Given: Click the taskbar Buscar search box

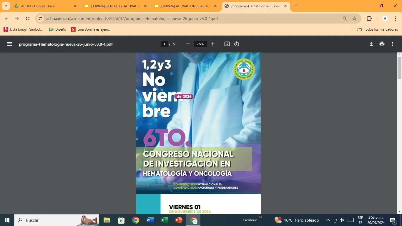Looking at the screenshot, I should (x=57, y=220).
